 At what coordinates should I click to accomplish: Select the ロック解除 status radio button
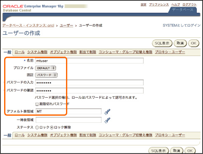click(x=52, y=127)
